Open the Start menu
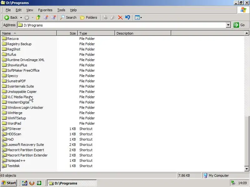The height and width of the screenshot is (187, 250). click(9, 183)
